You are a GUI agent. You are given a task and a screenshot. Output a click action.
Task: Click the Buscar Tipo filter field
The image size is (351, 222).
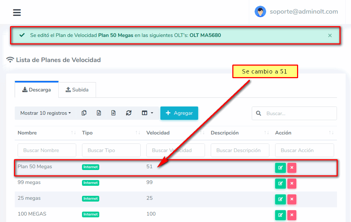(111, 150)
